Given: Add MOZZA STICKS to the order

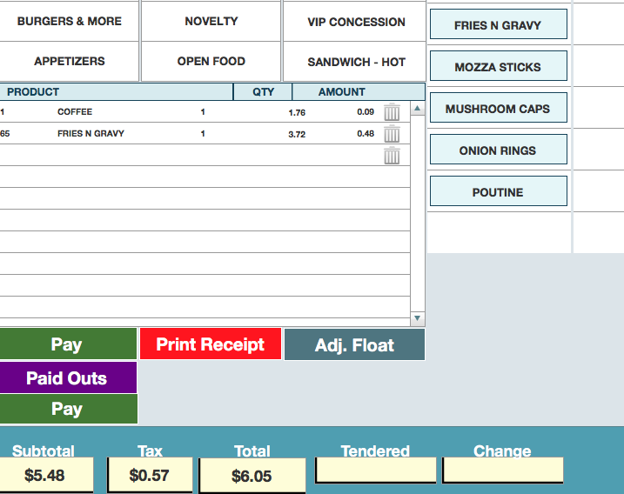Looking at the screenshot, I should click(499, 66).
